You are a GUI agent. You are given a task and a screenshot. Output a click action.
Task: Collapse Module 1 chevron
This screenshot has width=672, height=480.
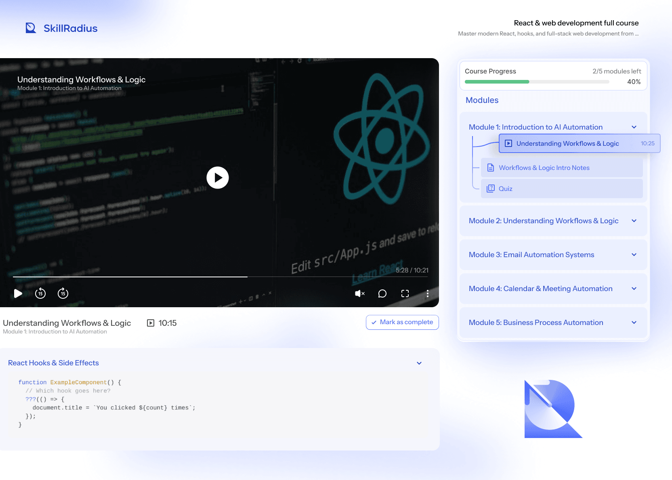click(x=634, y=127)
